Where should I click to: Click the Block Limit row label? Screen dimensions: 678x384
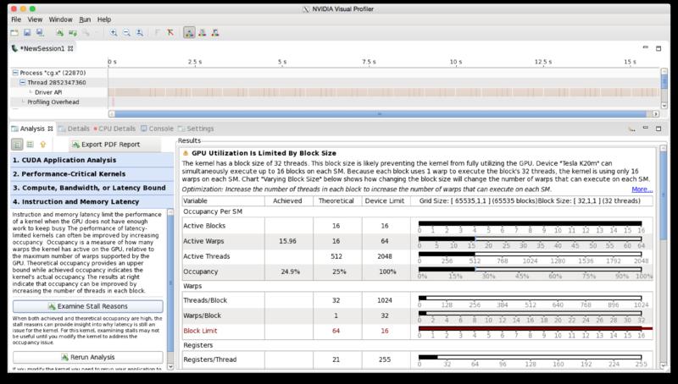click(200, 331)
